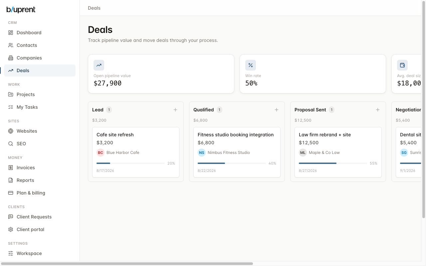Click the 8/22/2026 date on Fitness deal
The width and height of the screenshot is (426, 266).
(x=207, y=171)
